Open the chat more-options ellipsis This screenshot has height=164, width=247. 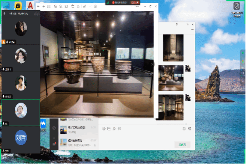(x=193, y=30)
